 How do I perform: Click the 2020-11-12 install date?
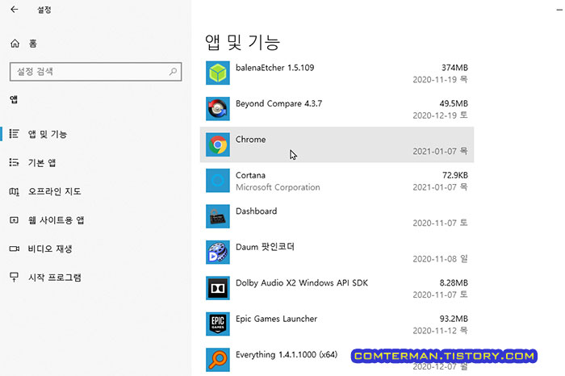pyautogui.click(x=440, y=331)
